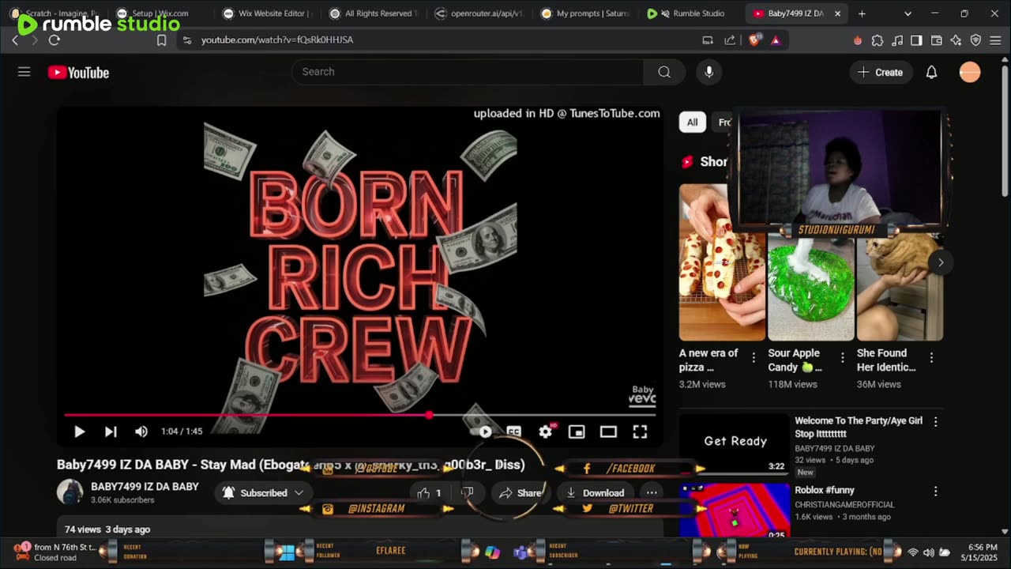Image resolution: width=1011 pixels, height=569 pixels.
Task: Click the browser address bar URL
Action: pyautogui.click(x=277, y=40)
